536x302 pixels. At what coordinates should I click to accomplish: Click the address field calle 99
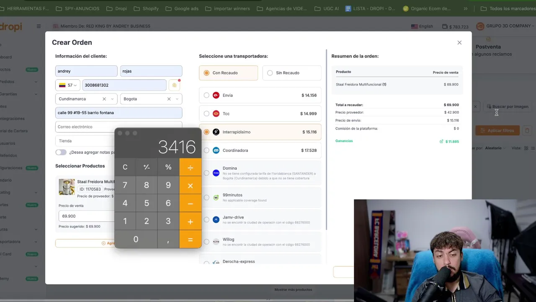click(x=119, y=113)
